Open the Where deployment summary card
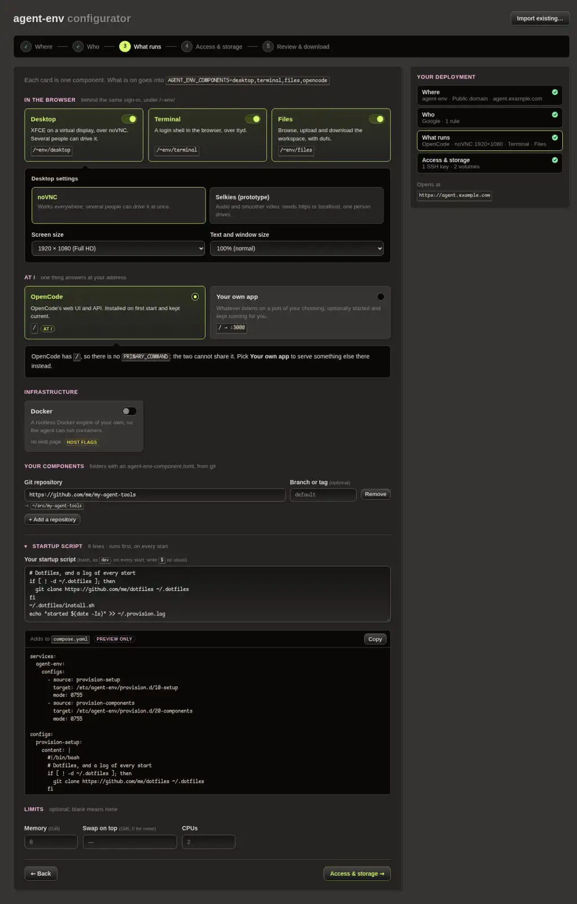Viewport: 577px width, 904px height. click(489, 95)
